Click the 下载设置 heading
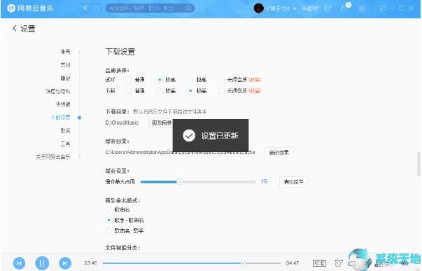This screenshot has width=422, height=271. [x=120, y=51]
